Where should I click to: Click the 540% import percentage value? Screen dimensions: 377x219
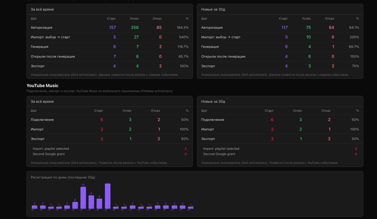click(x=184, y=37)
